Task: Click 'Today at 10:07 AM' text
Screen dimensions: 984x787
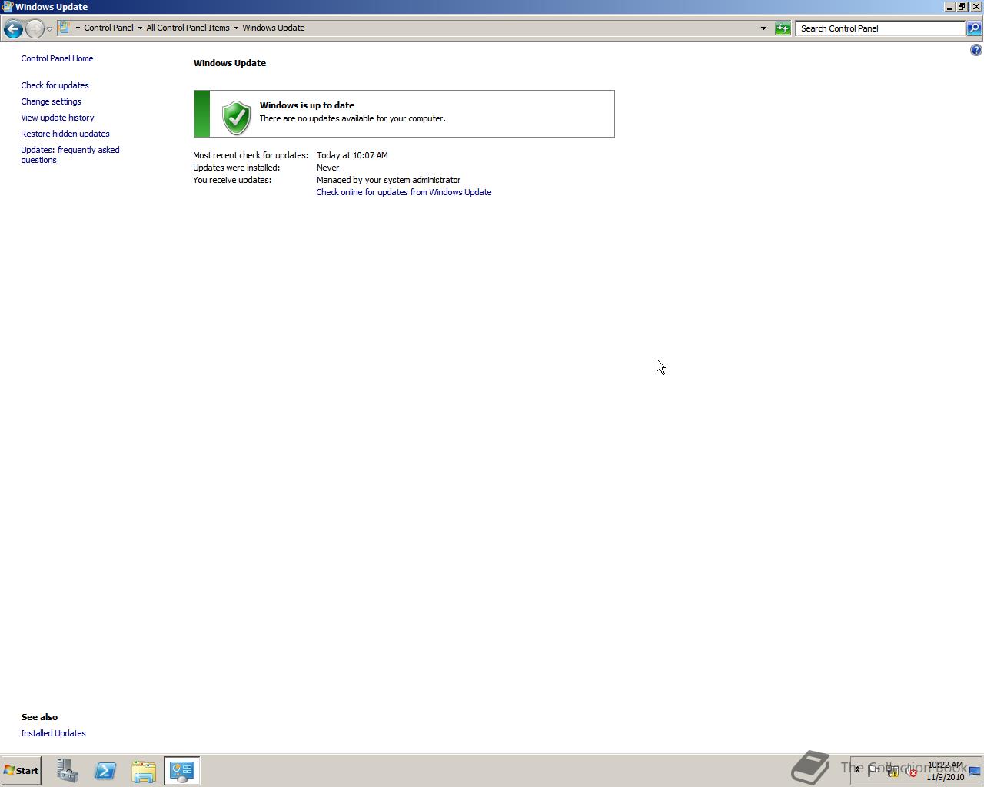Action: (352, 155)
